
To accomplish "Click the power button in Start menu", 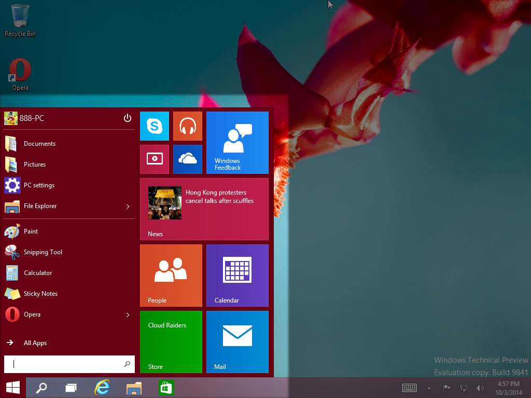I will click(128, 118).
